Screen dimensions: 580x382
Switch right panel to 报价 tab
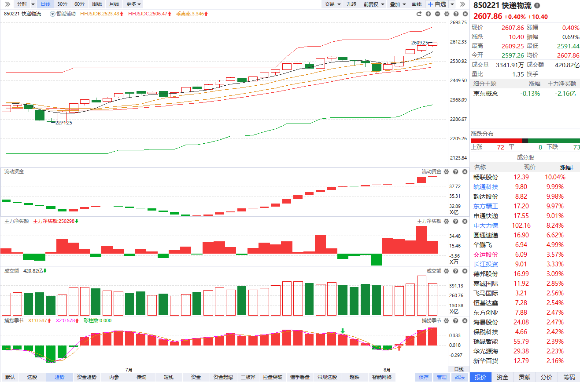(x=480, y=377)
